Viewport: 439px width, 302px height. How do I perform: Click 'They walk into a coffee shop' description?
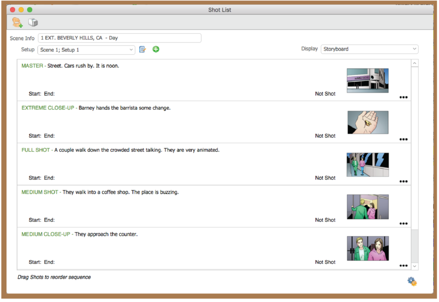click(x=96, y=192)
